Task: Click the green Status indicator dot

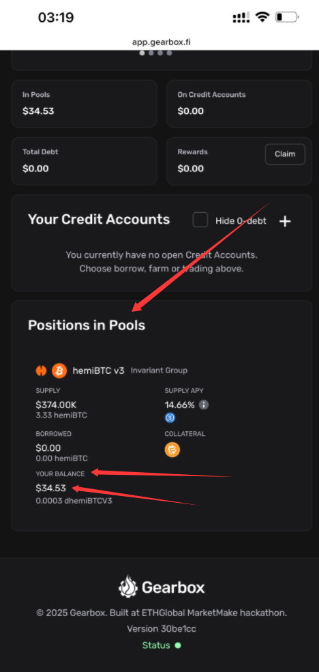Action: (x=178, y=645)
